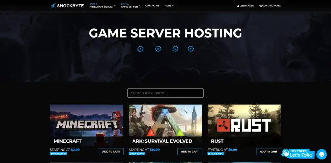Open the More dropdown menu
The image size is (331, 163).
click(x=169, y=6)
